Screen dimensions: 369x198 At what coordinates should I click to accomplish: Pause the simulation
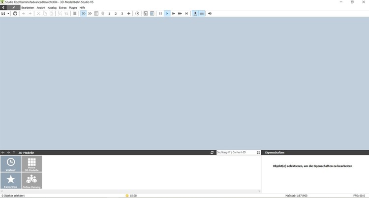160,14
